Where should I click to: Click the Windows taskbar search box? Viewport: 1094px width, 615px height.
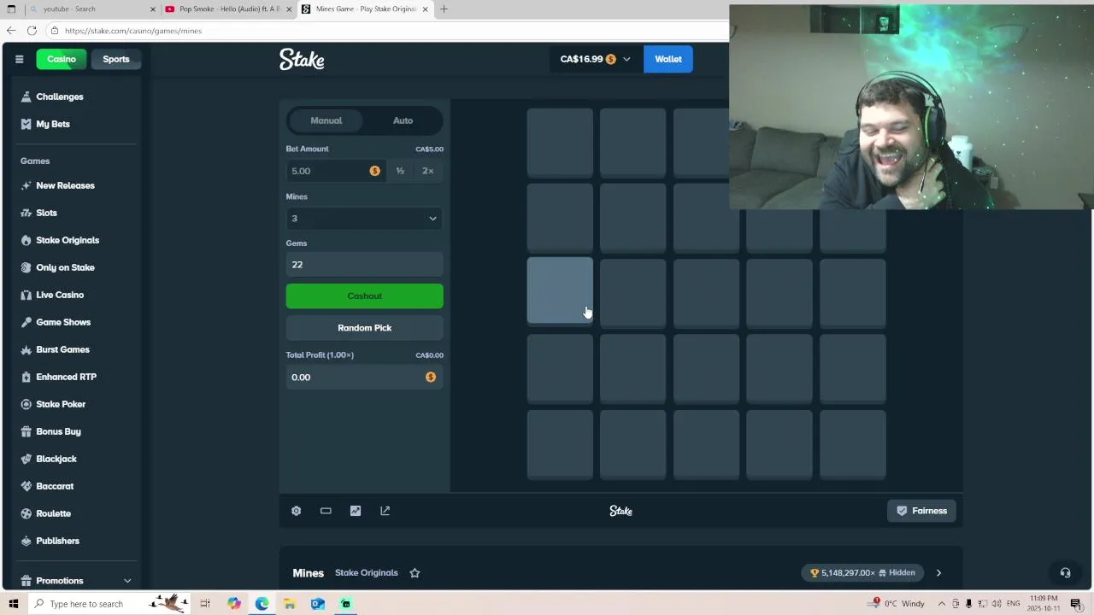109,604
